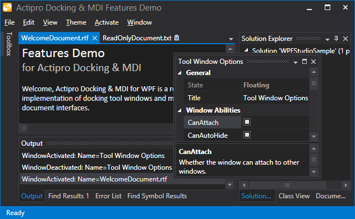Toggle auto-hide pin on Solution Explorer

(x=336, y=39)
